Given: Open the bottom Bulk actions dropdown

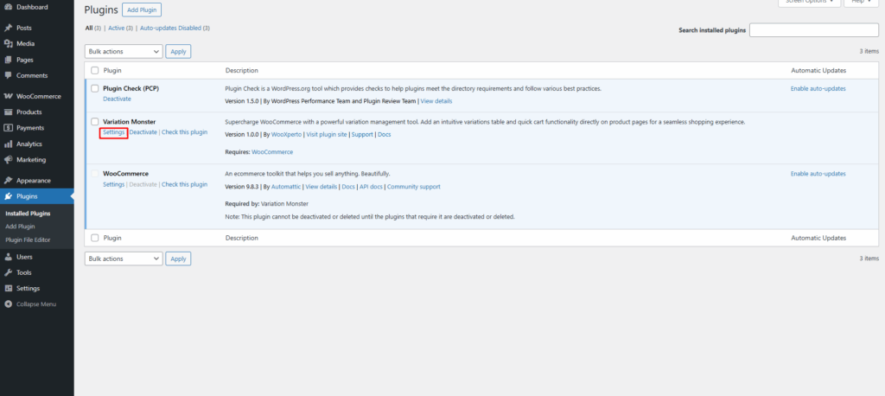Looking at the screenshot, I should [124, 259].
